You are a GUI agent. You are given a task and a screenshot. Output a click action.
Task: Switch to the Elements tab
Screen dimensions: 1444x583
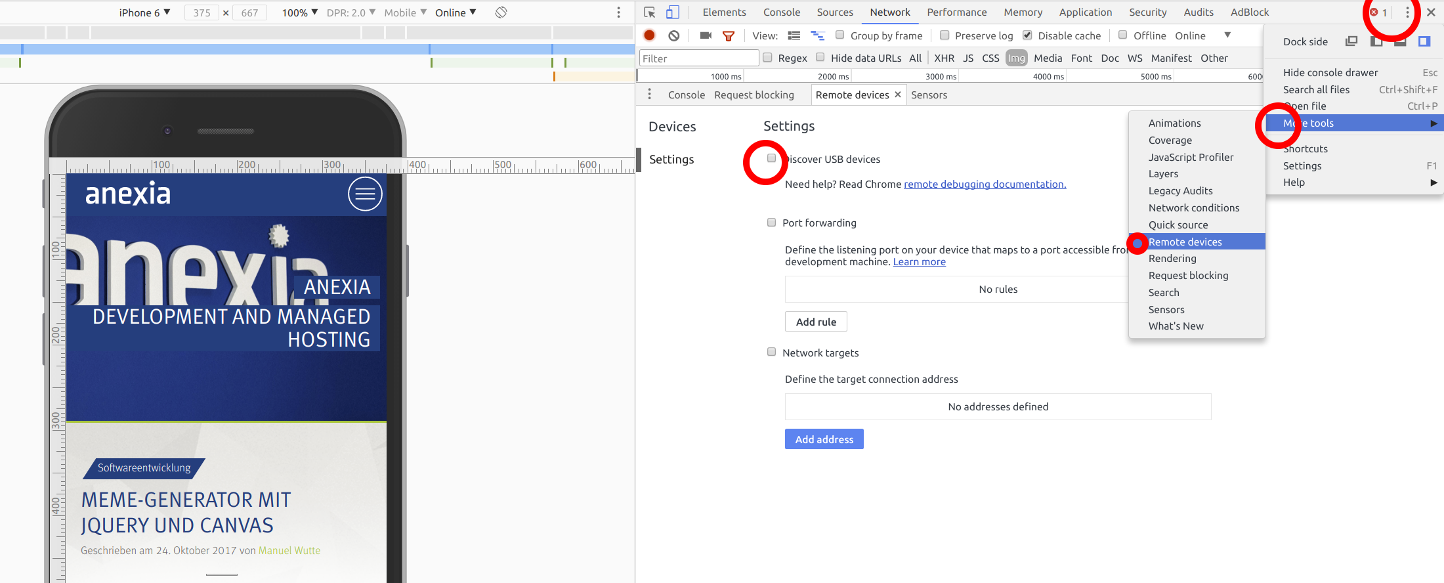point(724,12)
